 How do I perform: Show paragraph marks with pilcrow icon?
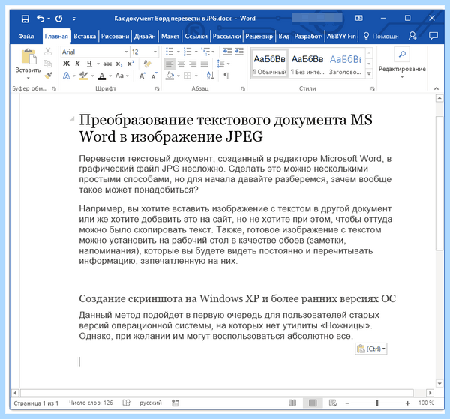tap(226, 76)
